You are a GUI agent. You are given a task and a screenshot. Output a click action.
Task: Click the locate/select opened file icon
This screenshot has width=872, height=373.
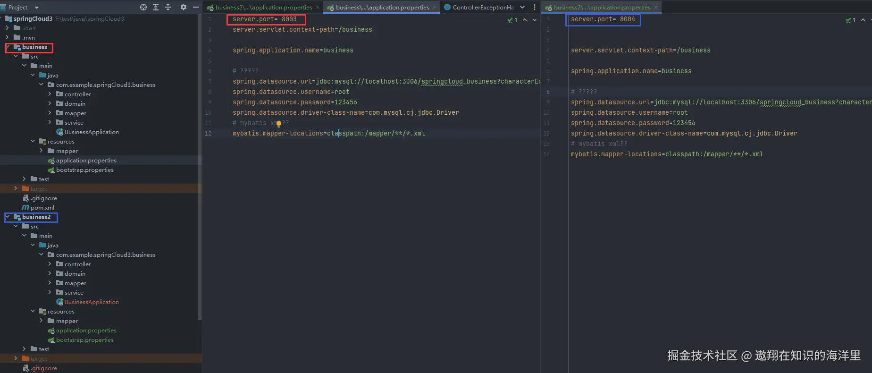pyautogui.click(x=143, y=7)
